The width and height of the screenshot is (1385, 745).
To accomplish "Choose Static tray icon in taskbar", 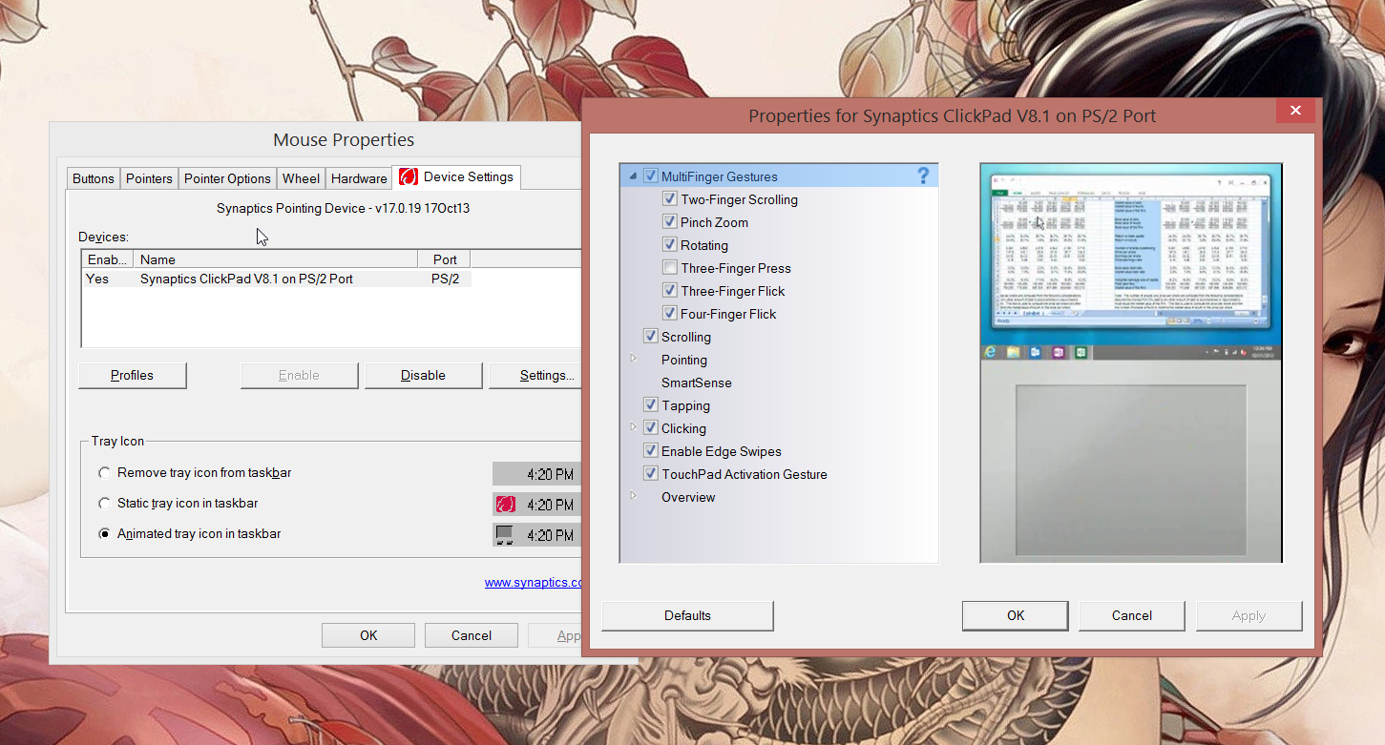I will tap(105, 503).
